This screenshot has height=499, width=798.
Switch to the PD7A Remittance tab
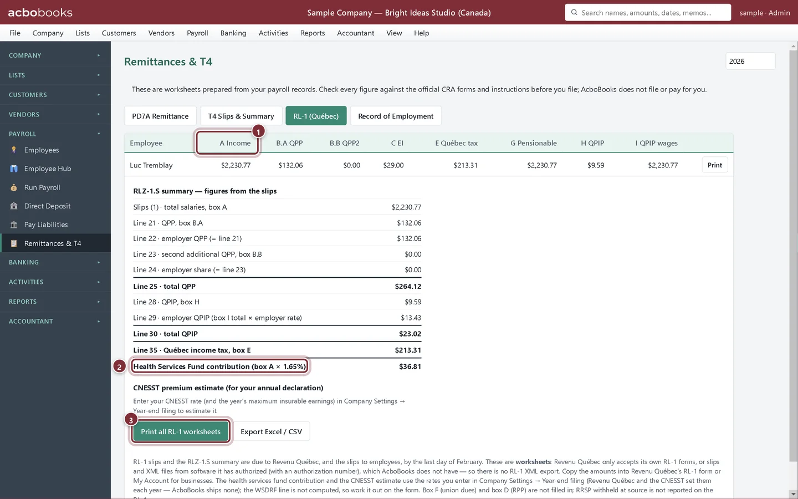point(160,116)
